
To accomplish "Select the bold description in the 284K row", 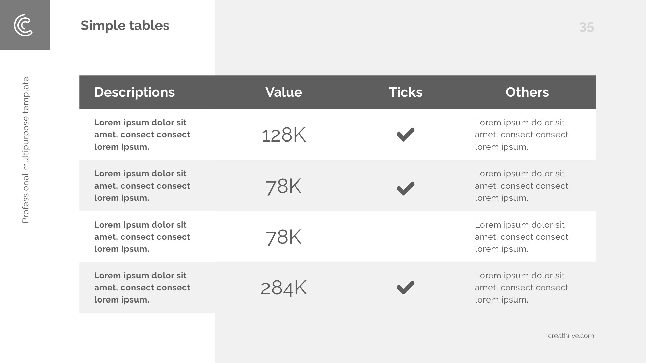I will coord(142,288).
